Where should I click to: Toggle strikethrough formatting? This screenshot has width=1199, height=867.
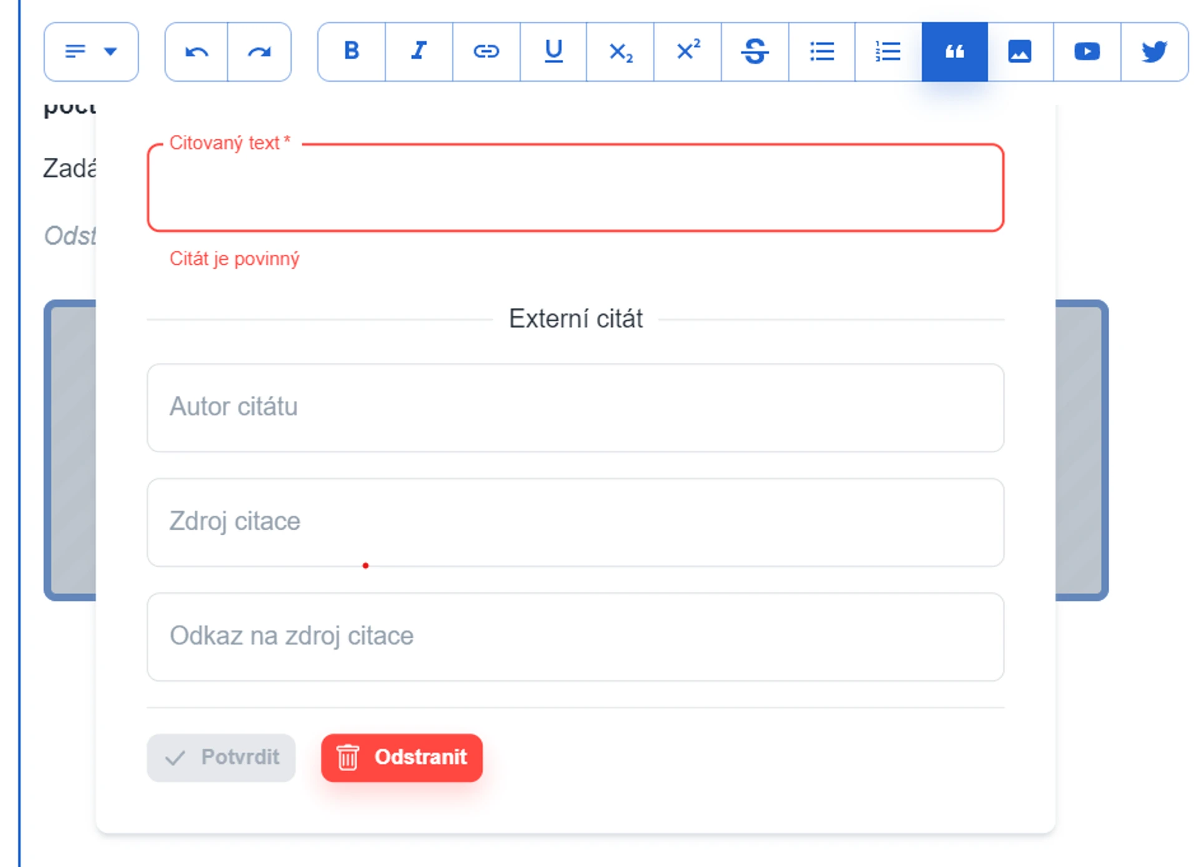tap(754, 51)
